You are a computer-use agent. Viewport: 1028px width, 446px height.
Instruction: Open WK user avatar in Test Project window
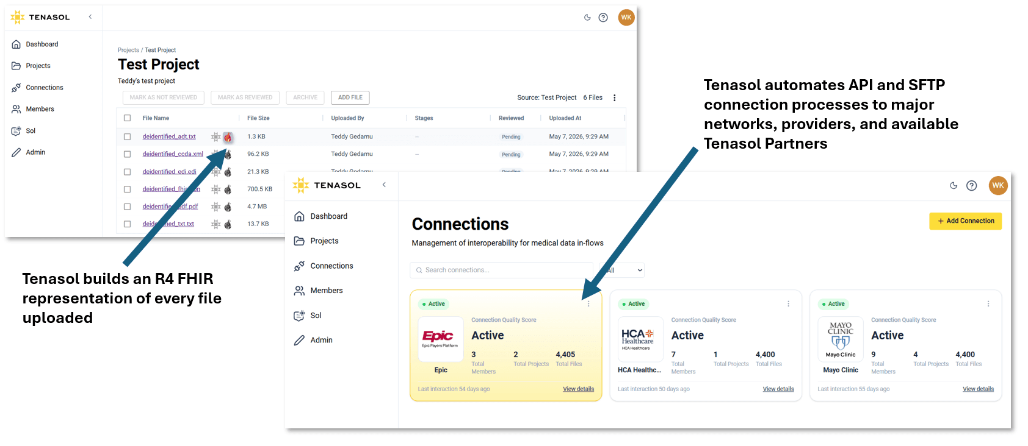click(626, 18)
